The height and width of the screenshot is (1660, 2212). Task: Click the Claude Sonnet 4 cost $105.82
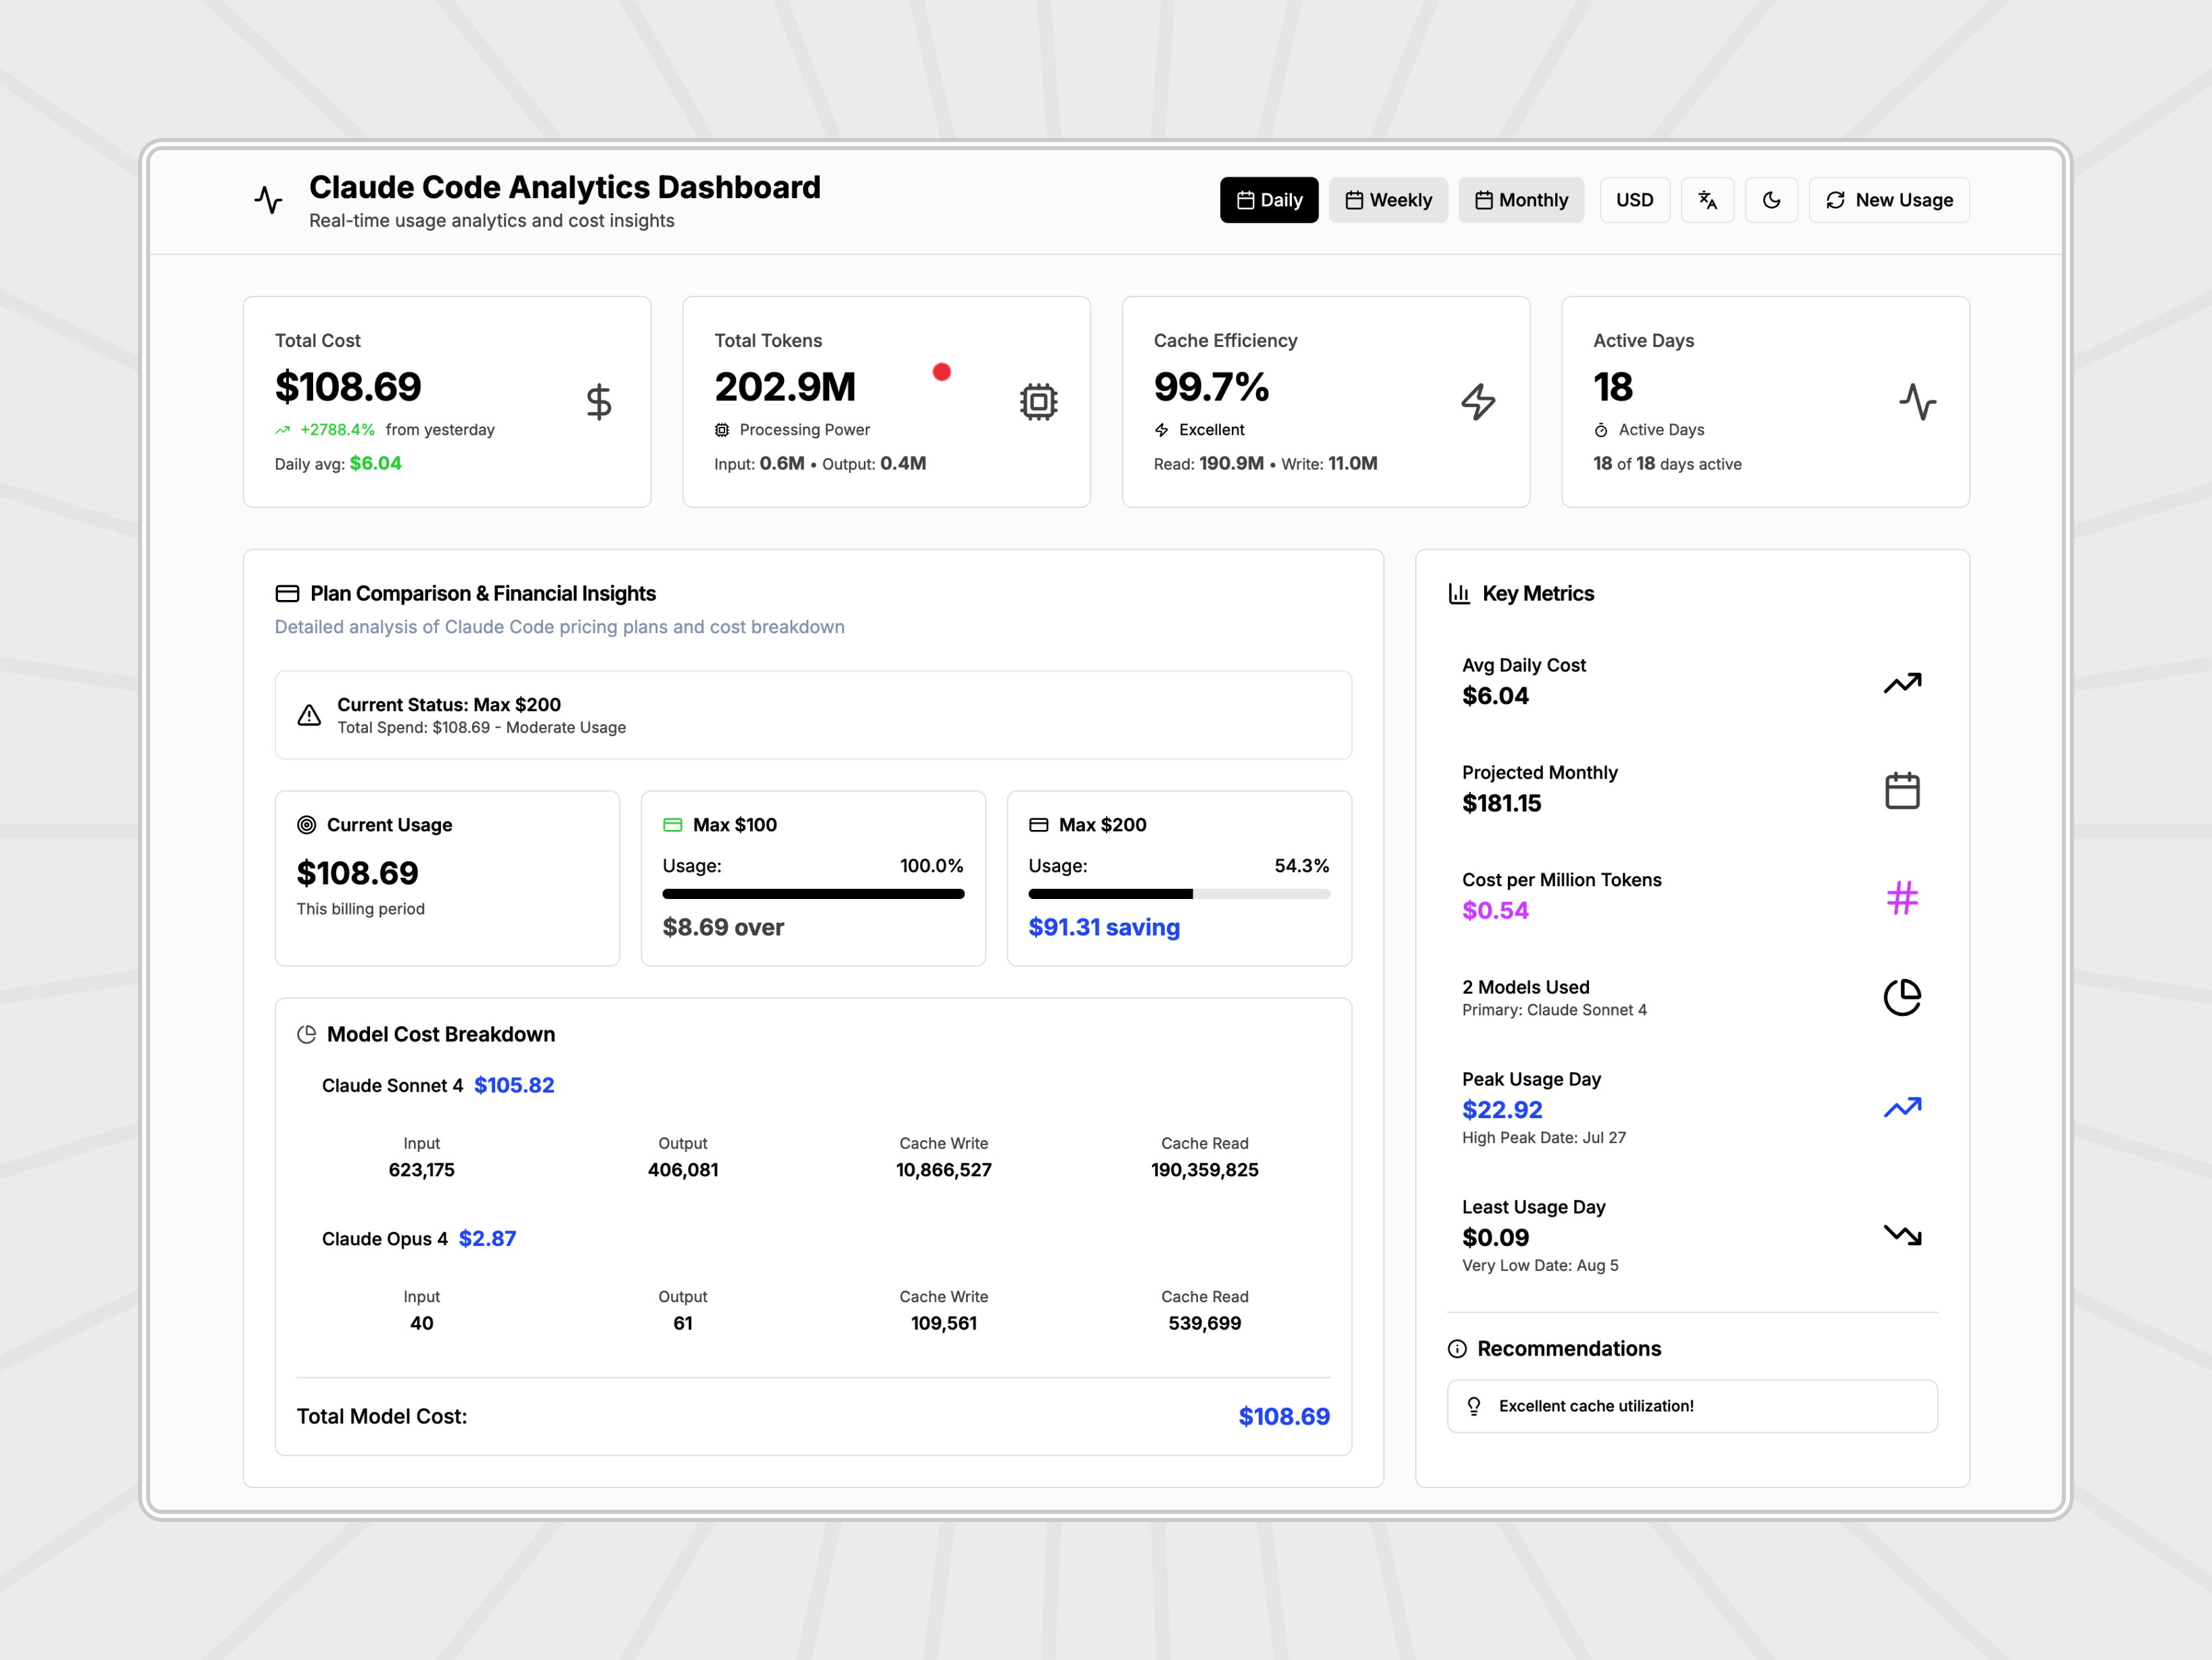click(x=514, y=1086)
